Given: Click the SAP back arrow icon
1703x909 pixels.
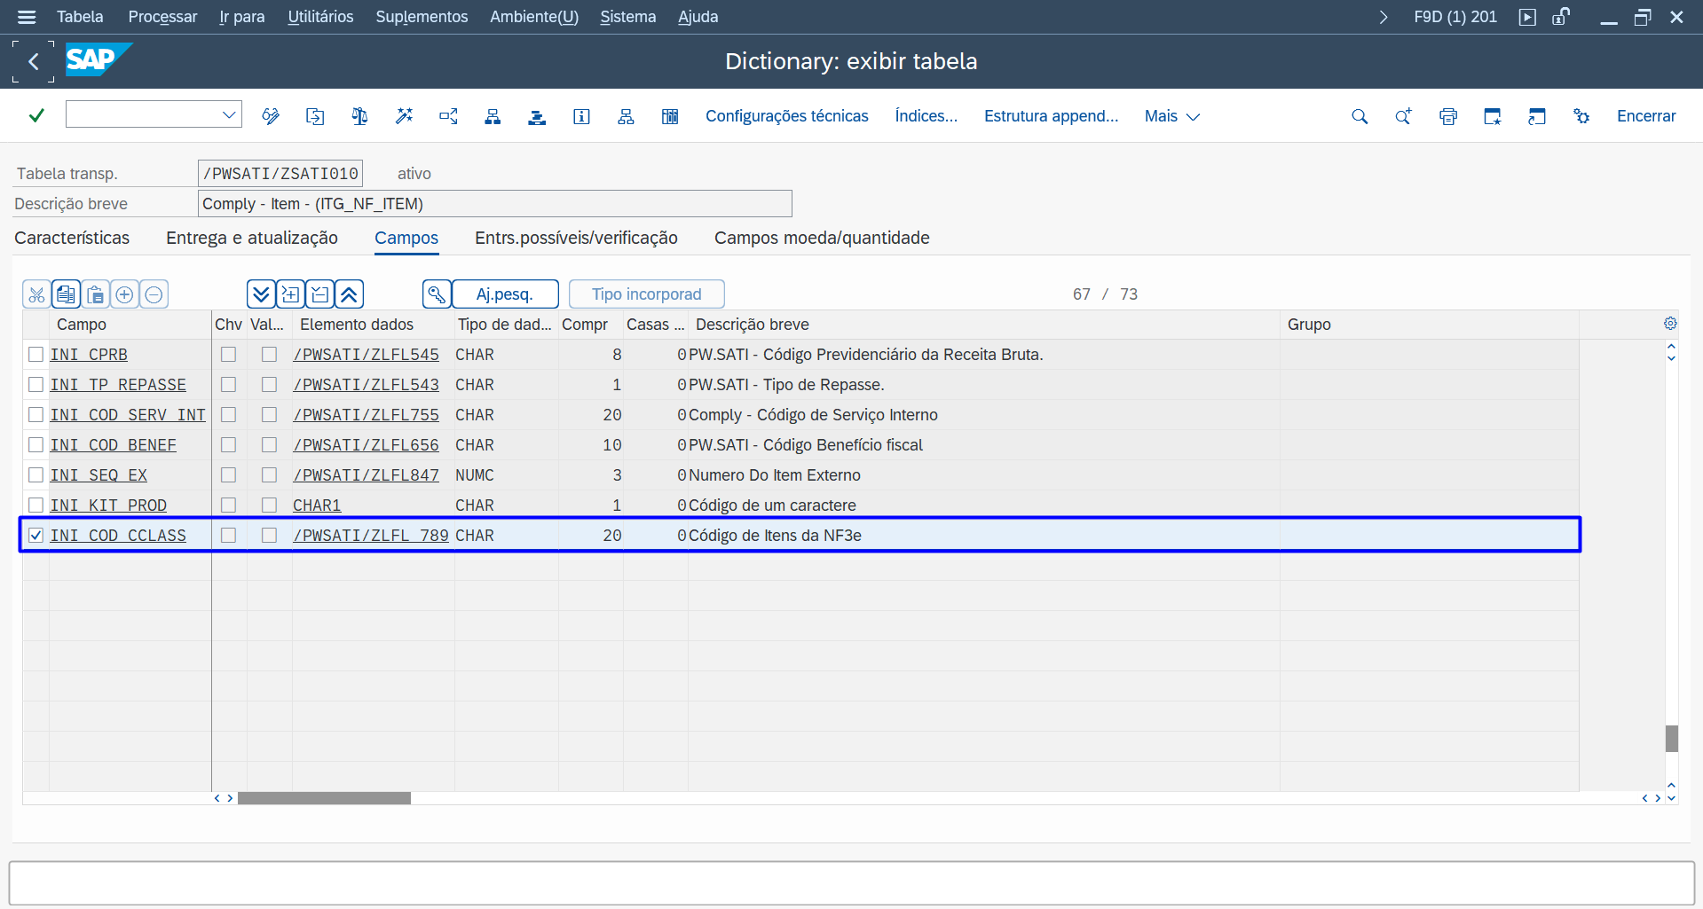Looking at the screenshot, I should (x=34, y=61).
